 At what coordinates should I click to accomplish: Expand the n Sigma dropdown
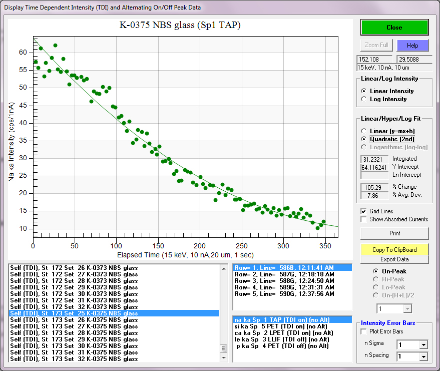tap(423, 344)
